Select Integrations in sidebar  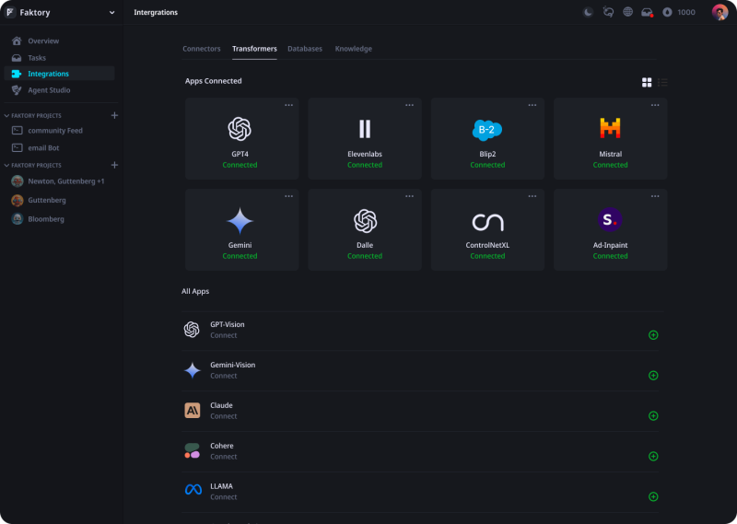click(59, 74)
